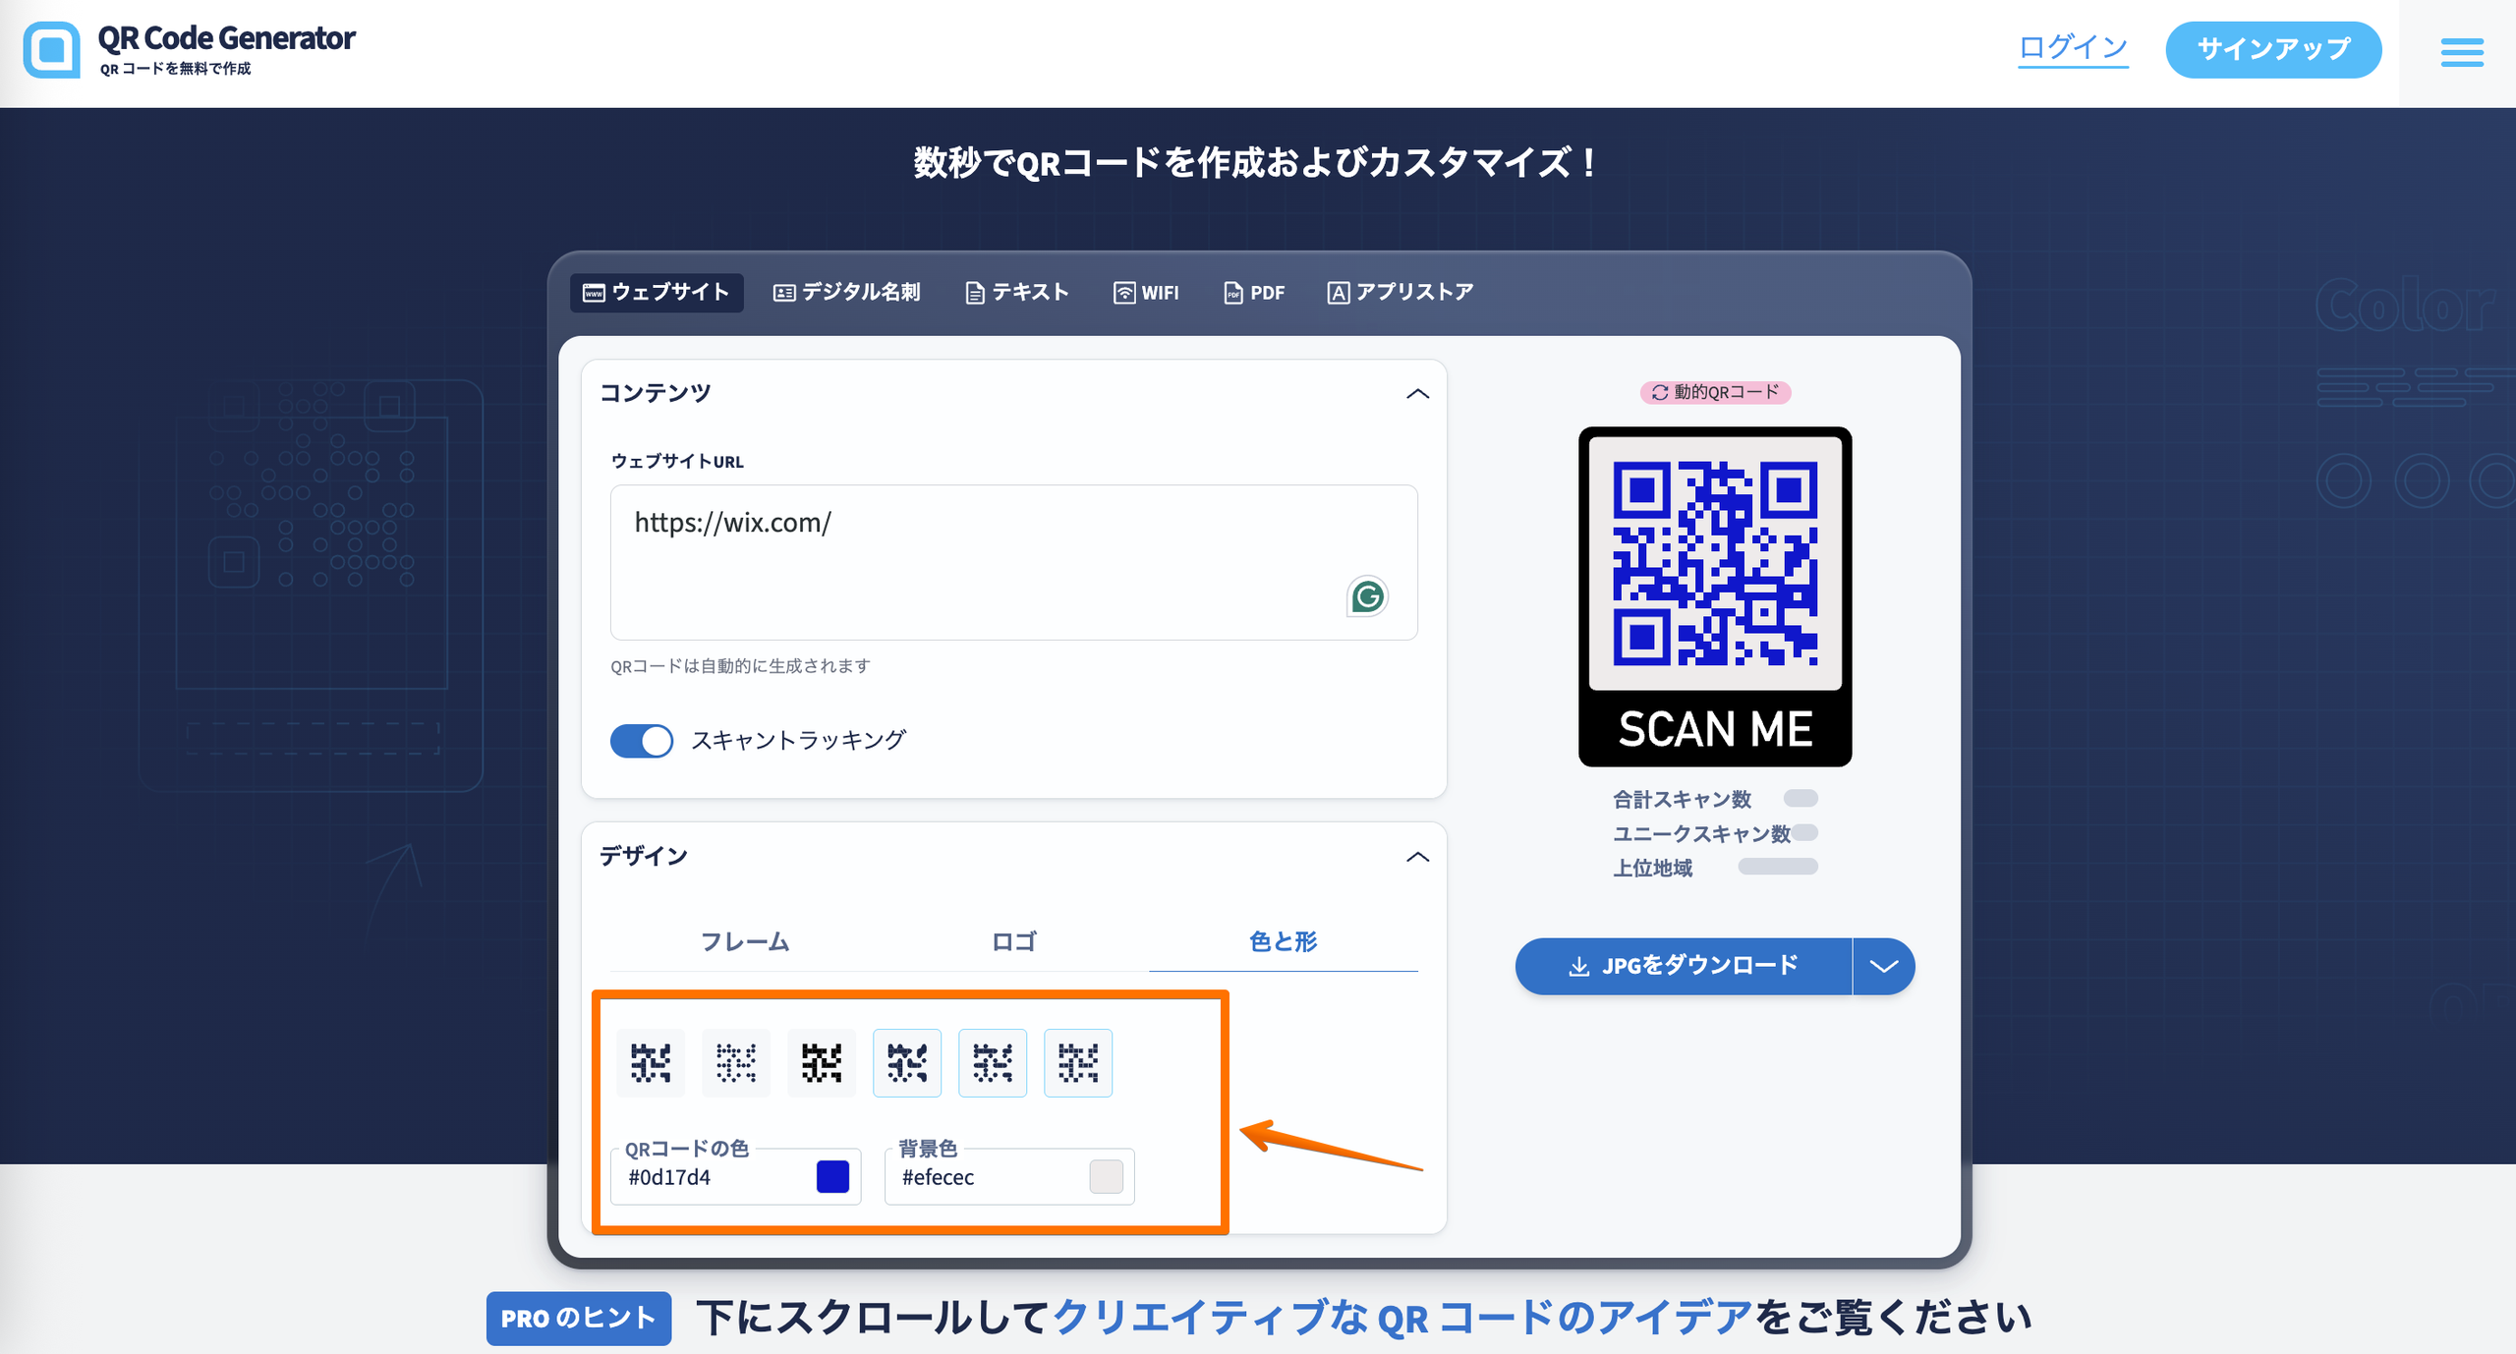This screenshot has width=2516, height=1354.
Task: Collapse the デザイン section
Action: tap(1417, 857)
